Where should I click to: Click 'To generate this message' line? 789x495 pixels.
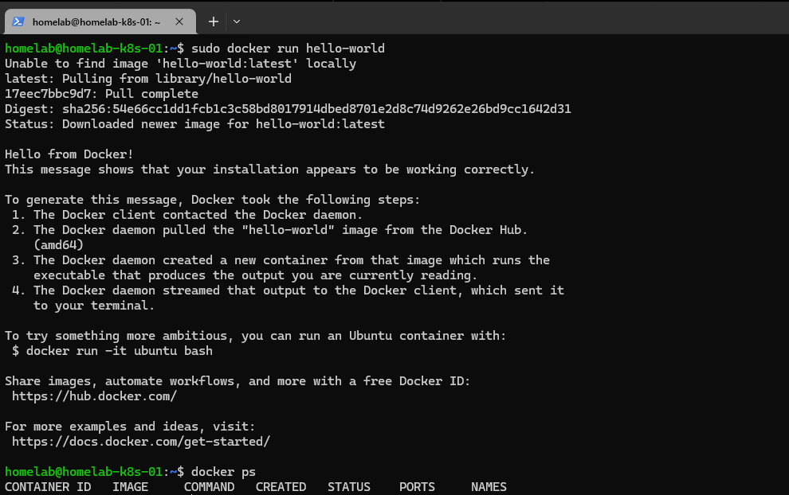click(212, 200)
